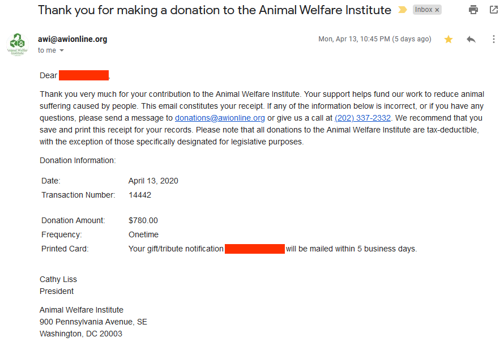Open email in new window icon
Image resolution: width=504 pixels, height=350 pixels.
pos(494,10)
